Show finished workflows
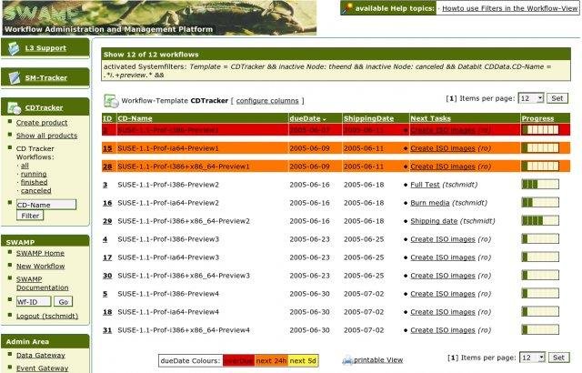582x373 pixels. point(35,182)
